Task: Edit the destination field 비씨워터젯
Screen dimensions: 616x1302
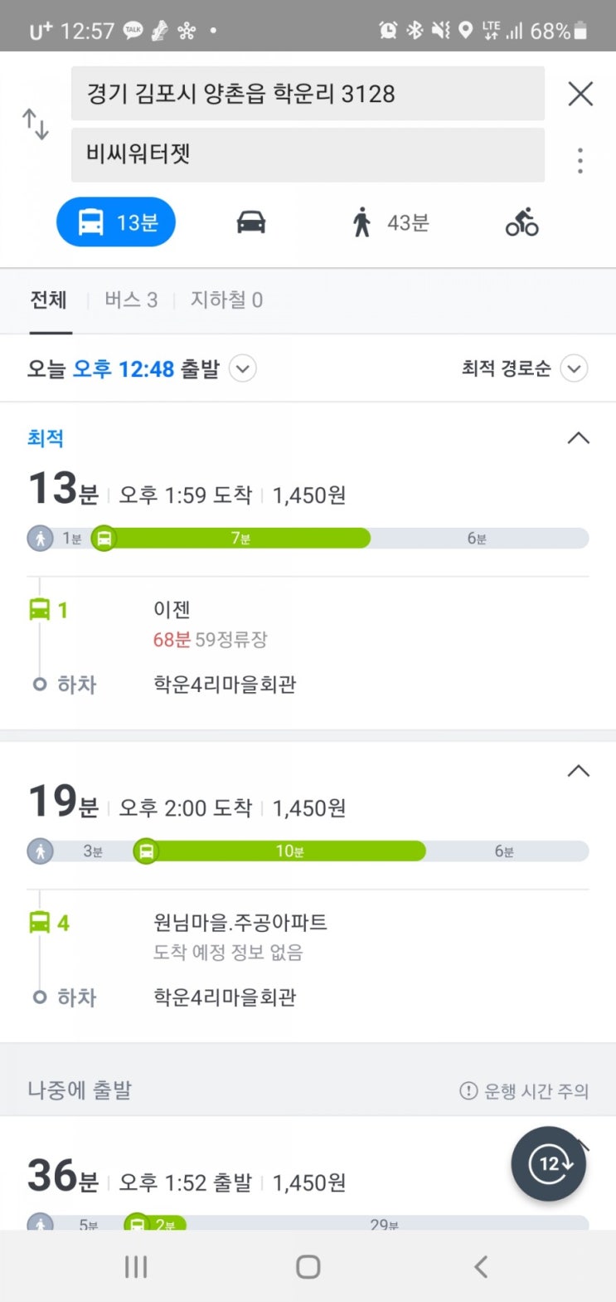Action: click(307, 154)
